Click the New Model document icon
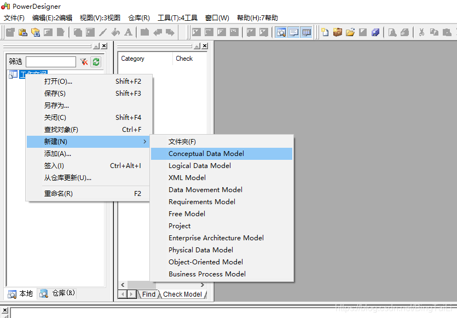Image resolution: width=457 pixels, height=318 pixels. coord(325,32)
